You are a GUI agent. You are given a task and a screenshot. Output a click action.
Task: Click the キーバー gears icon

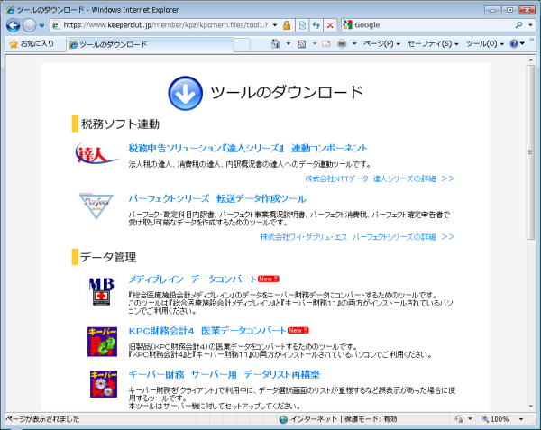coord(104,384)
